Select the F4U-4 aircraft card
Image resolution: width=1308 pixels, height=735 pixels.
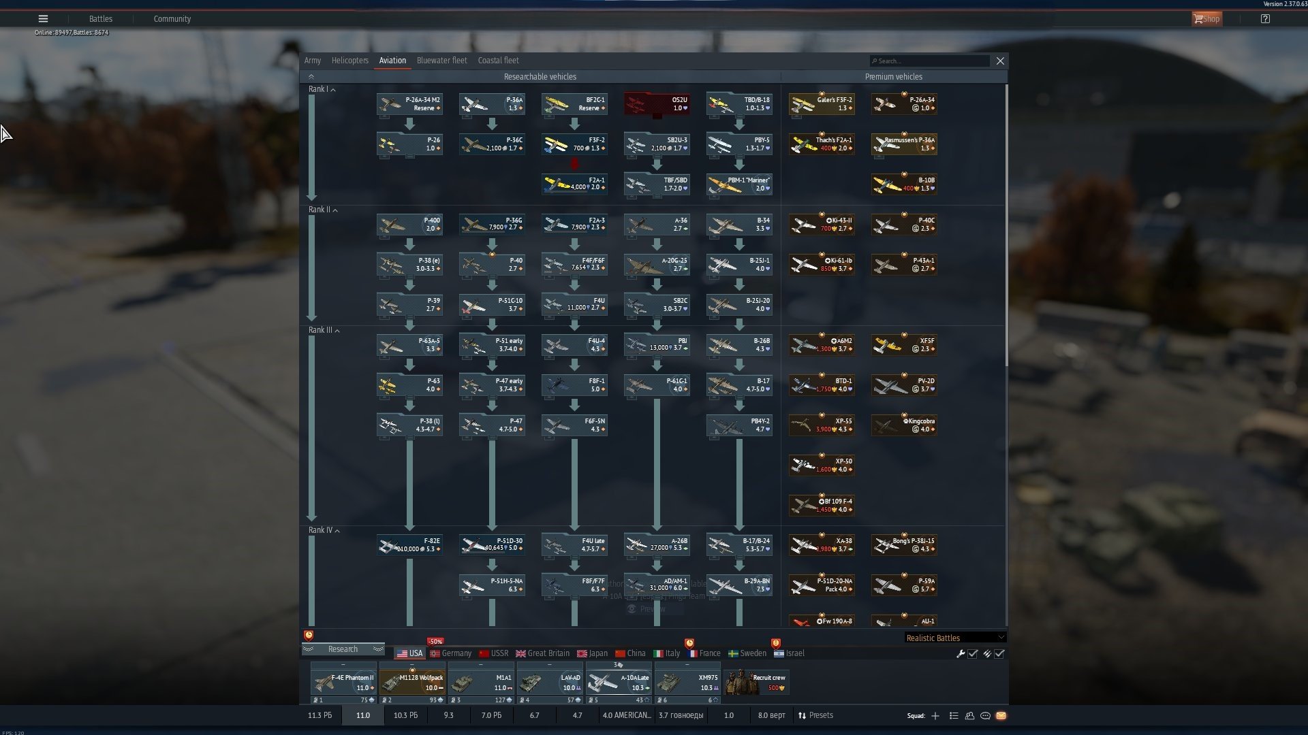coord(574,344)
